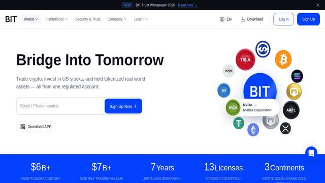
Task: Open the Download link in header
Action: coord(252,19)
